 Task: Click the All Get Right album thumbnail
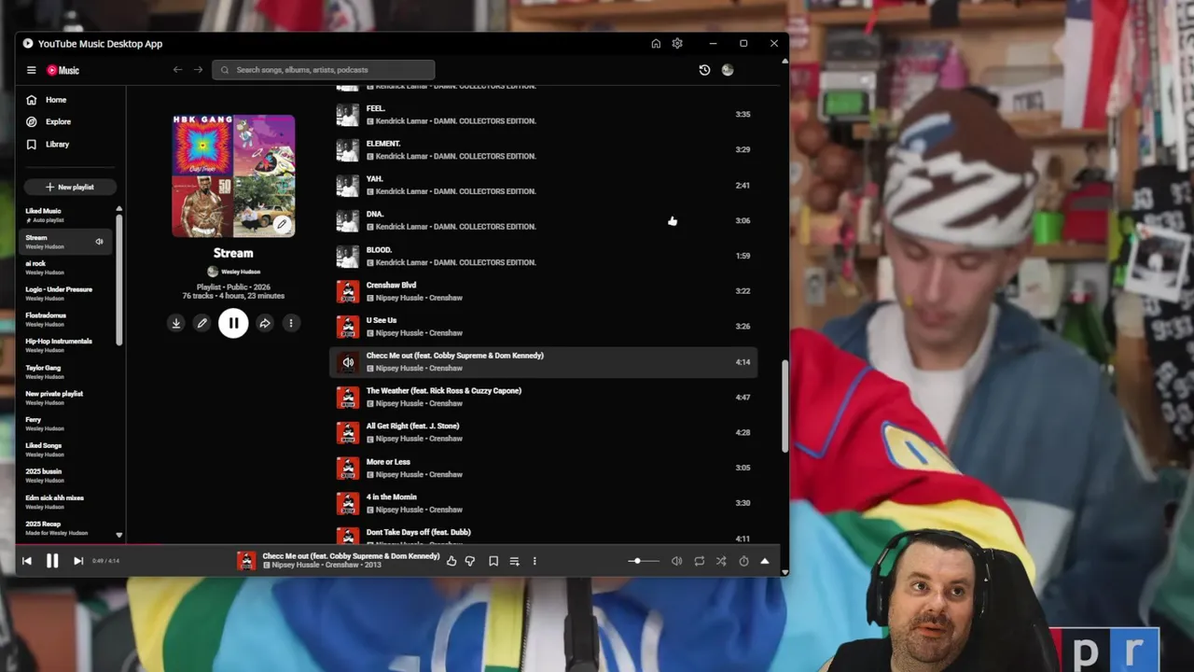pyautogui.click(x=348, y=433)
